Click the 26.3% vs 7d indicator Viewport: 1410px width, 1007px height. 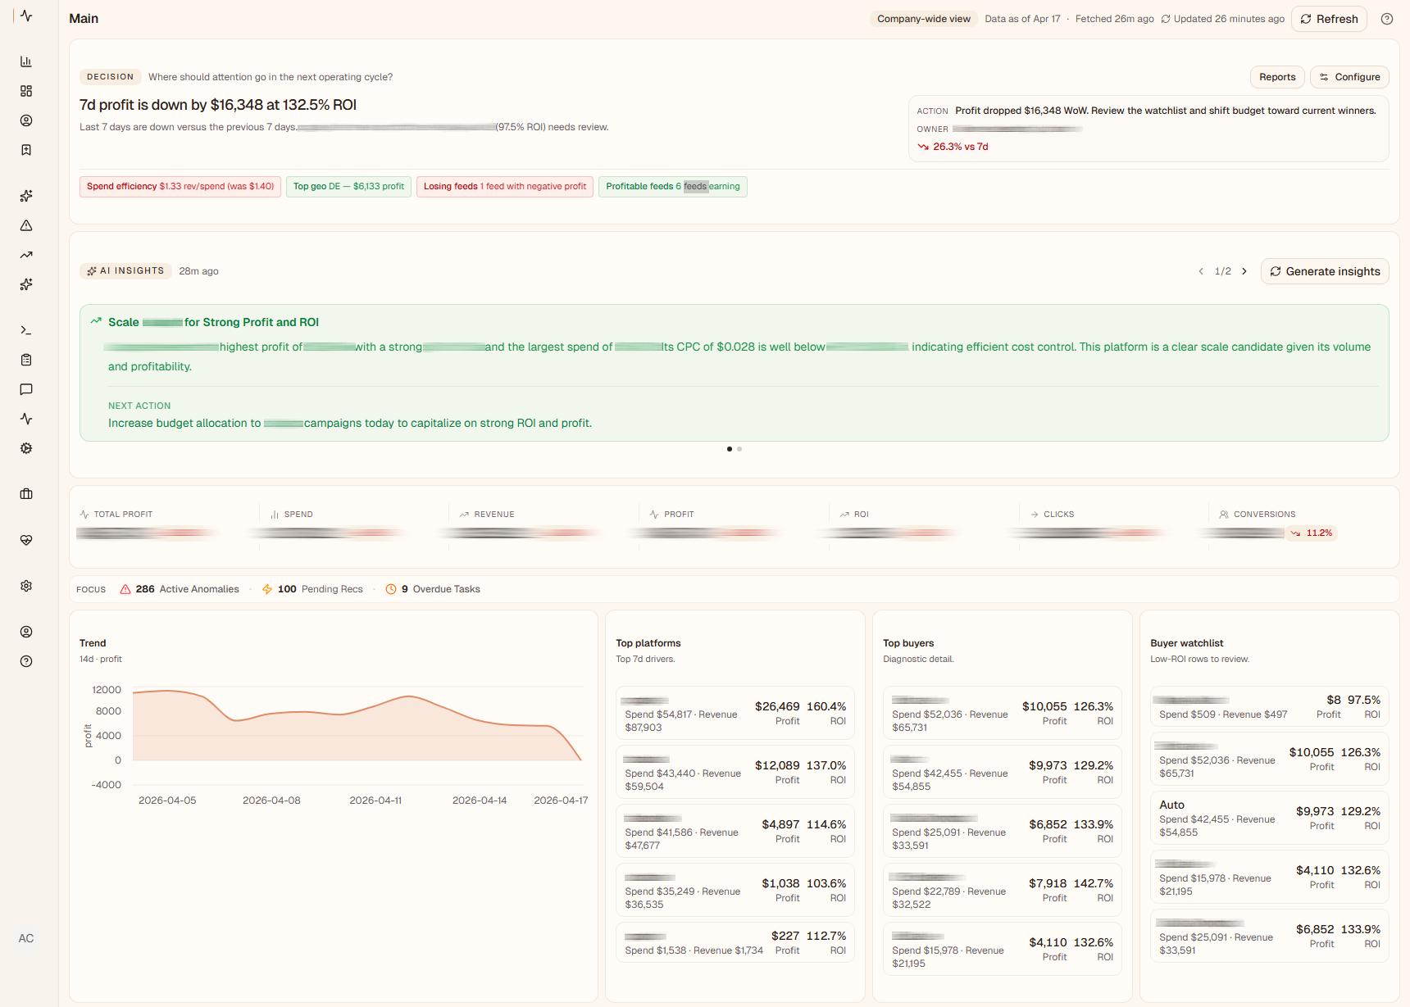click(953, 147)
